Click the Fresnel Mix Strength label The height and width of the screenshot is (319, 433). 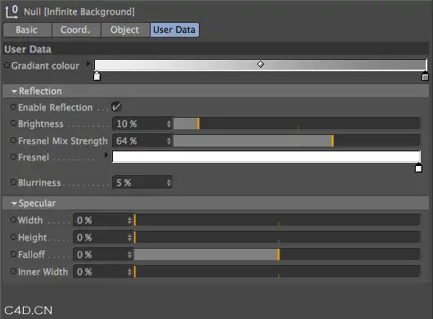[x=63, y=141]
